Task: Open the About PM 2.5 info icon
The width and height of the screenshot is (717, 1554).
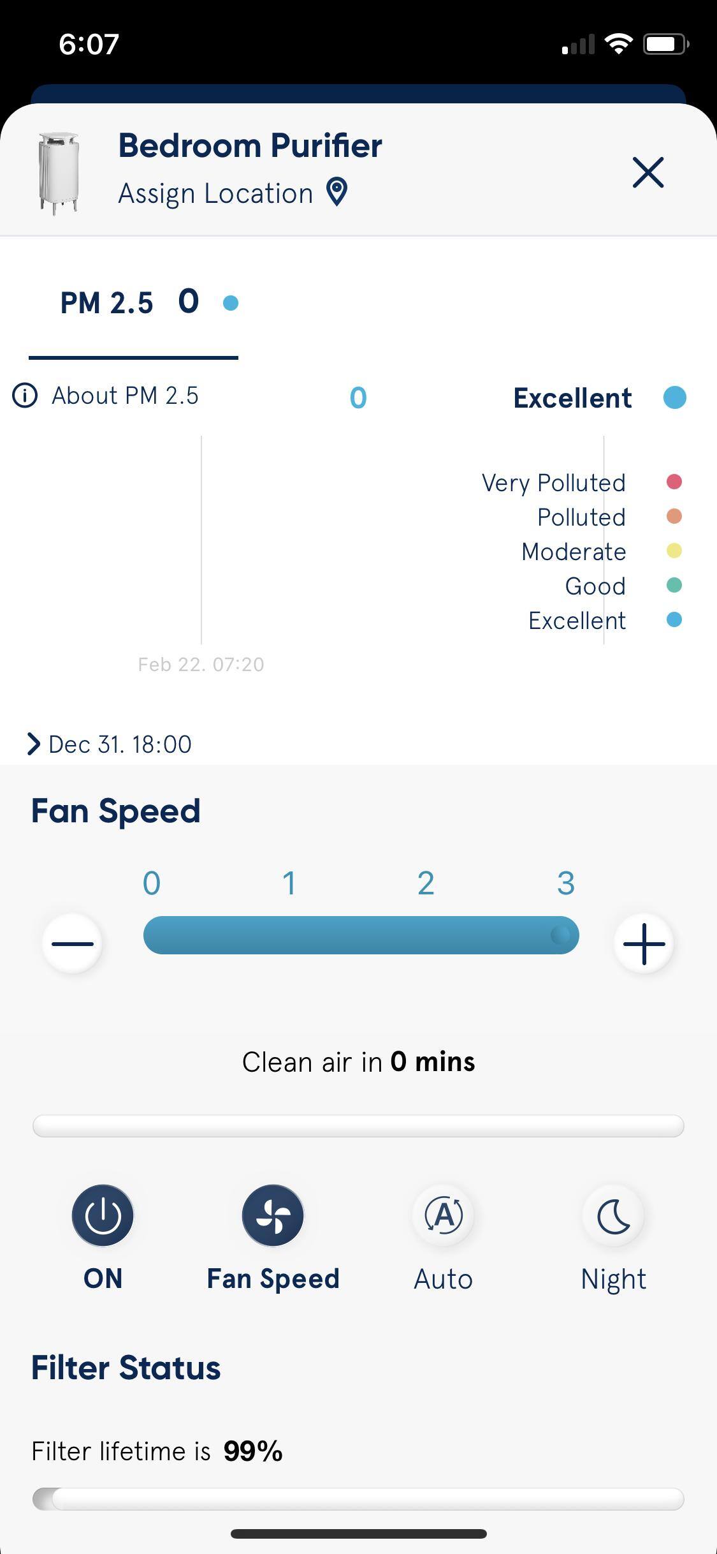Action: [x=25, y=396]
